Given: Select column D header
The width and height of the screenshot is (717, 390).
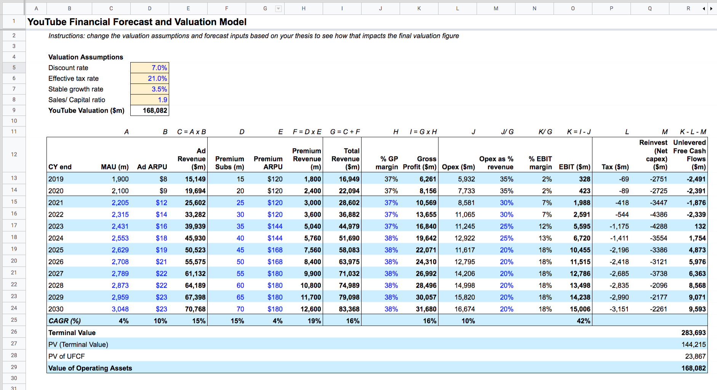Looking at the screenshot, I should [150, 8].
